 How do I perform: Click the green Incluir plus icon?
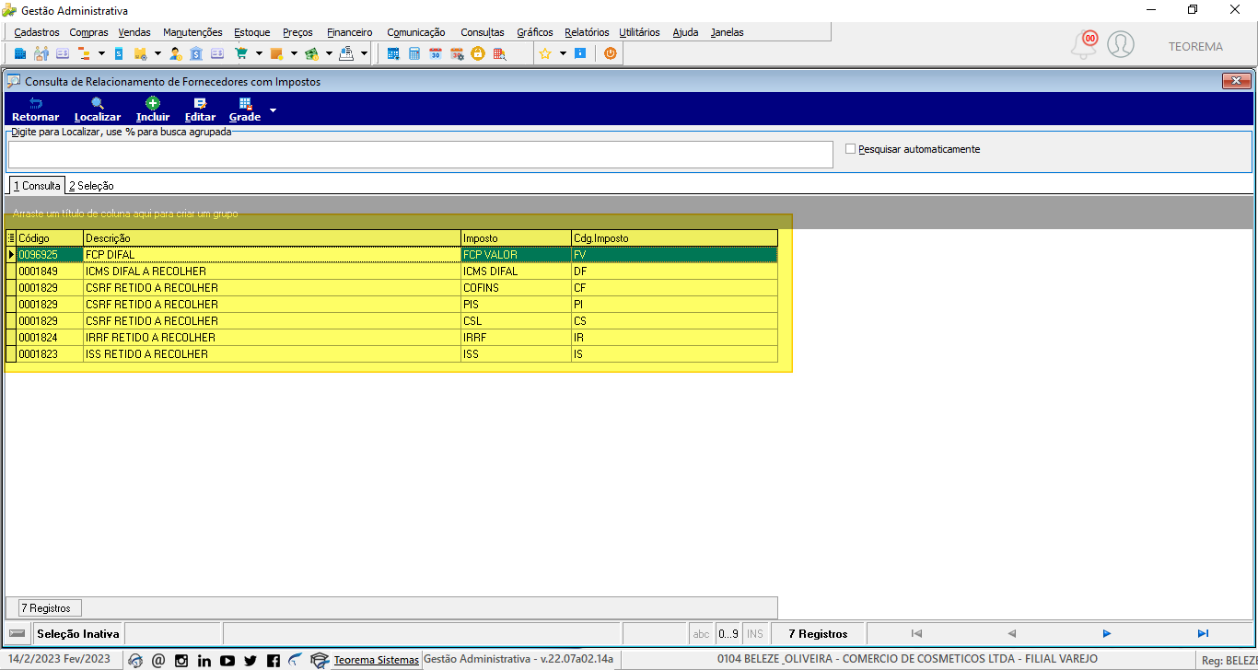153,103
